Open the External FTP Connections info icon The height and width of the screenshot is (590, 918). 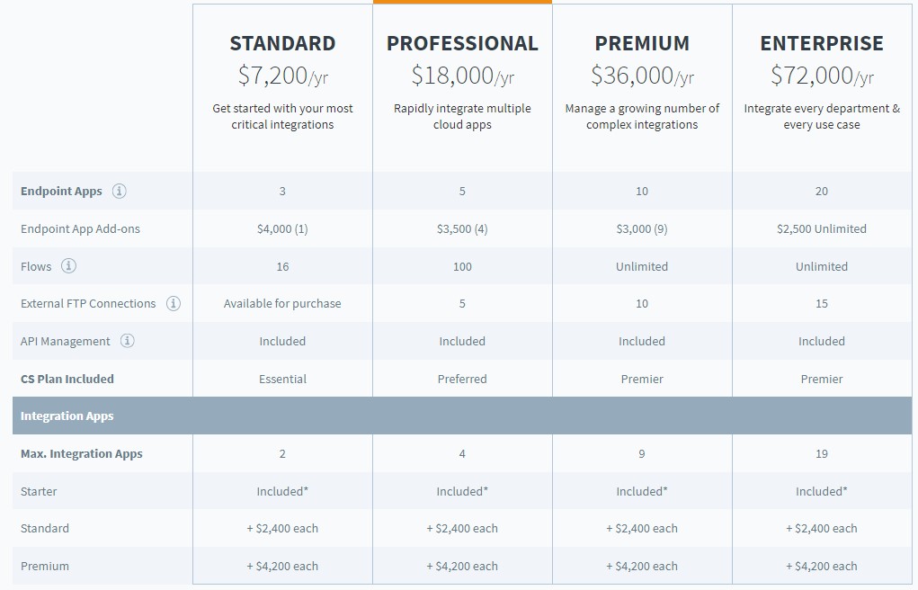(174, 303)
